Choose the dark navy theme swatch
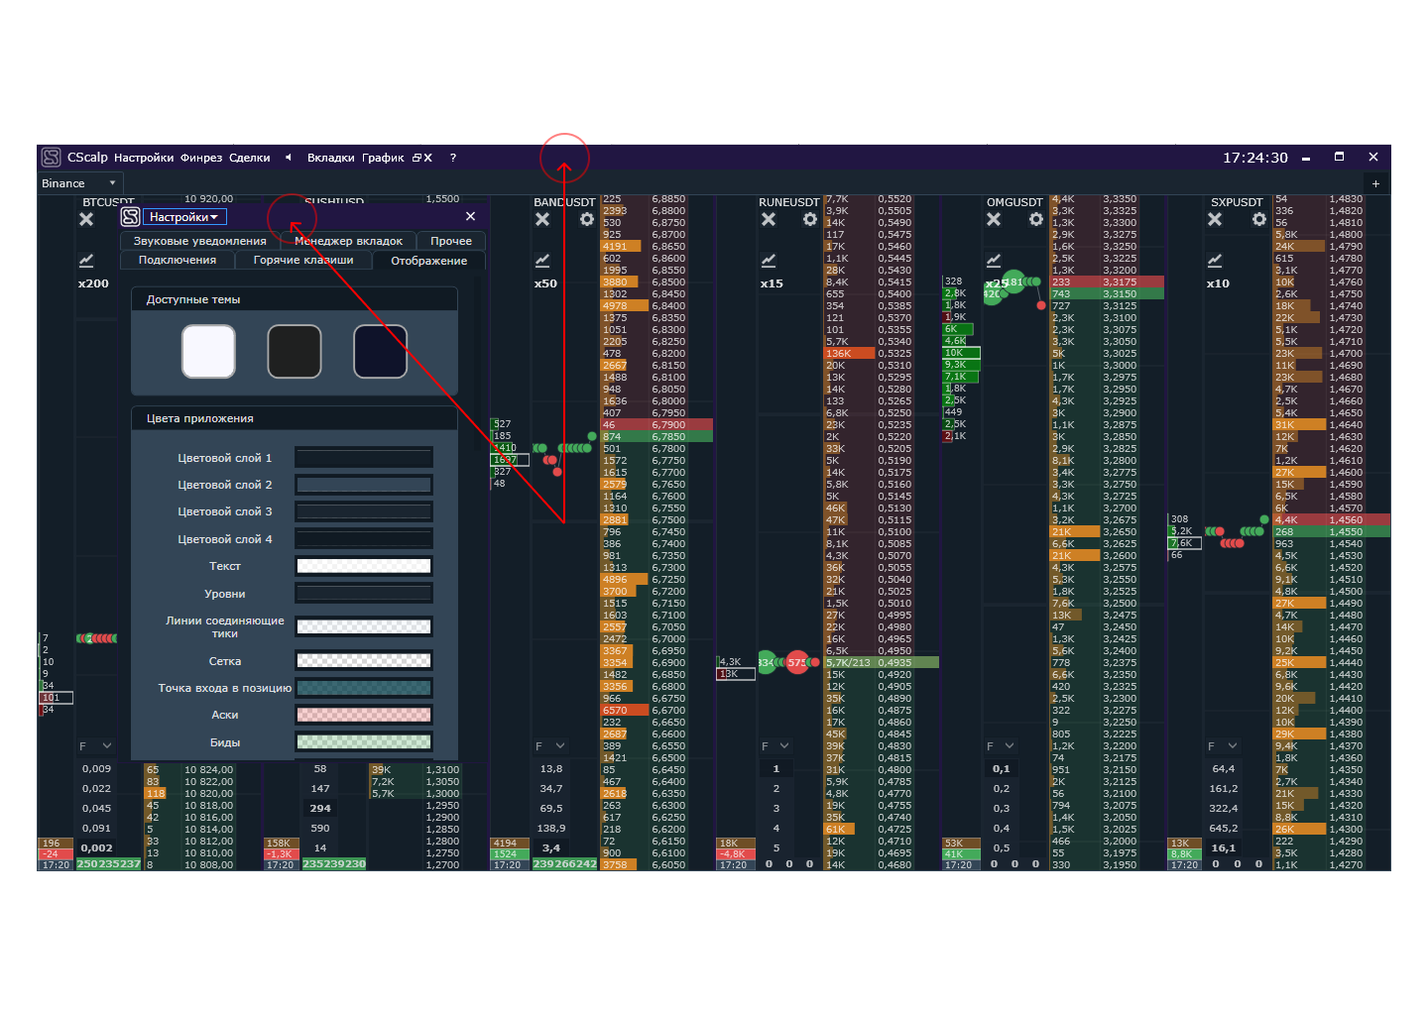1428x1015 pixels. (381, 351)
